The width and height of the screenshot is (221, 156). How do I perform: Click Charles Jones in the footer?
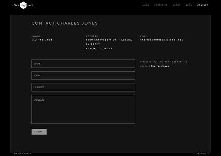tap(22, 153)
